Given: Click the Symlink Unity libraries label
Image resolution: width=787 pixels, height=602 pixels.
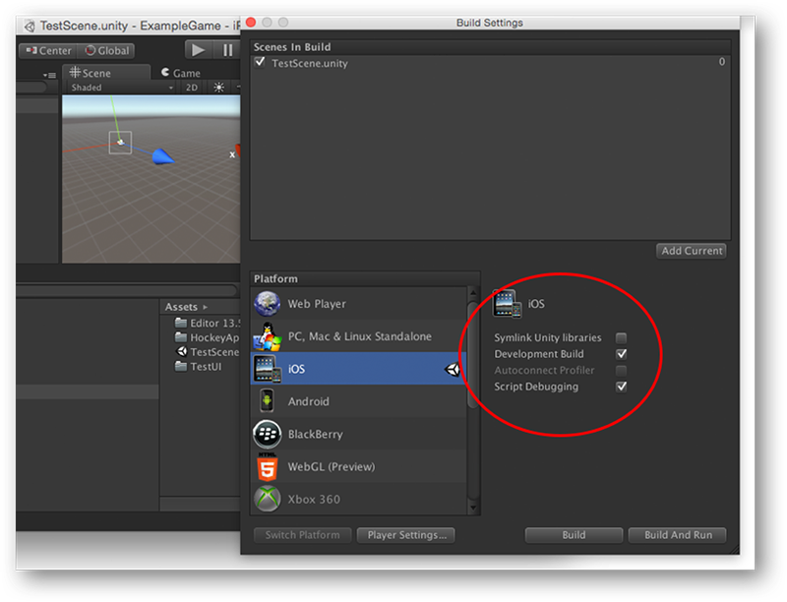Looking at the screenshot, I should 548,337.
